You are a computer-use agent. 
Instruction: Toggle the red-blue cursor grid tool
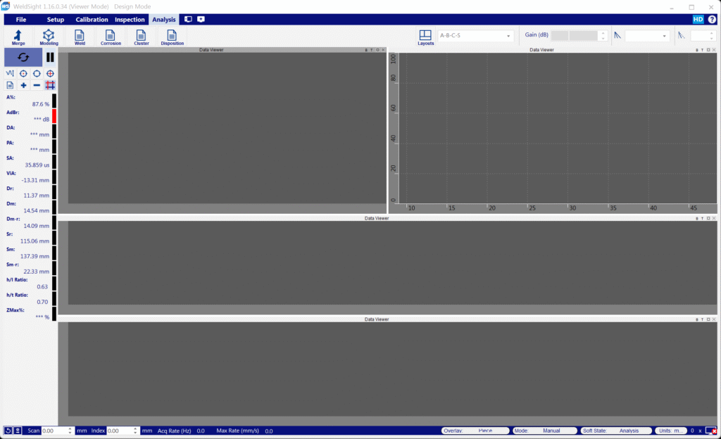pyautogui.click(x=50, y=85)
